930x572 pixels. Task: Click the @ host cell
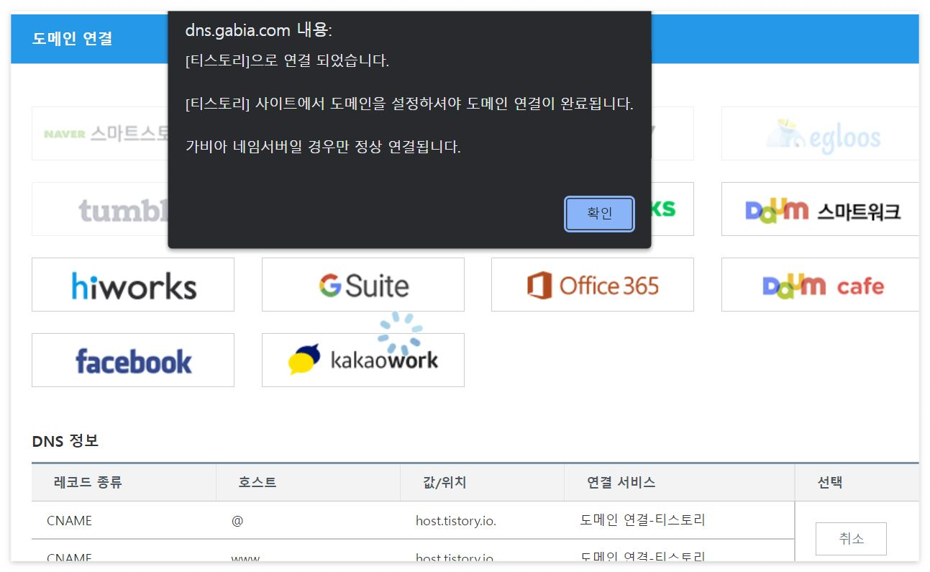tap(237, 520)
